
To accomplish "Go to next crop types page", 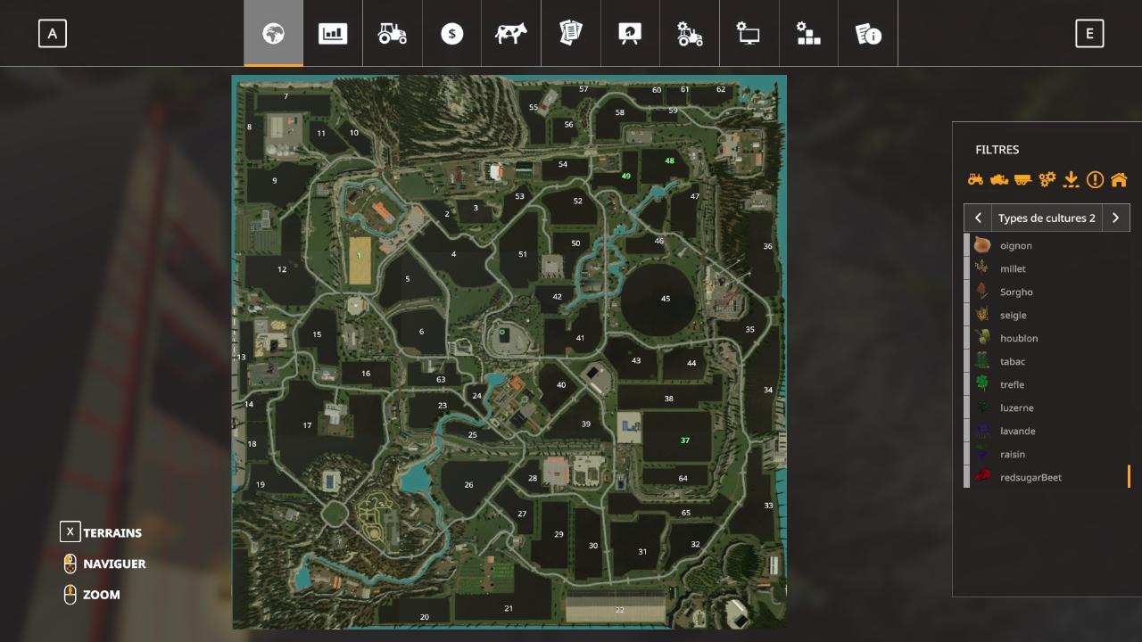I will pyautogui.click(x=1115, y=218).
